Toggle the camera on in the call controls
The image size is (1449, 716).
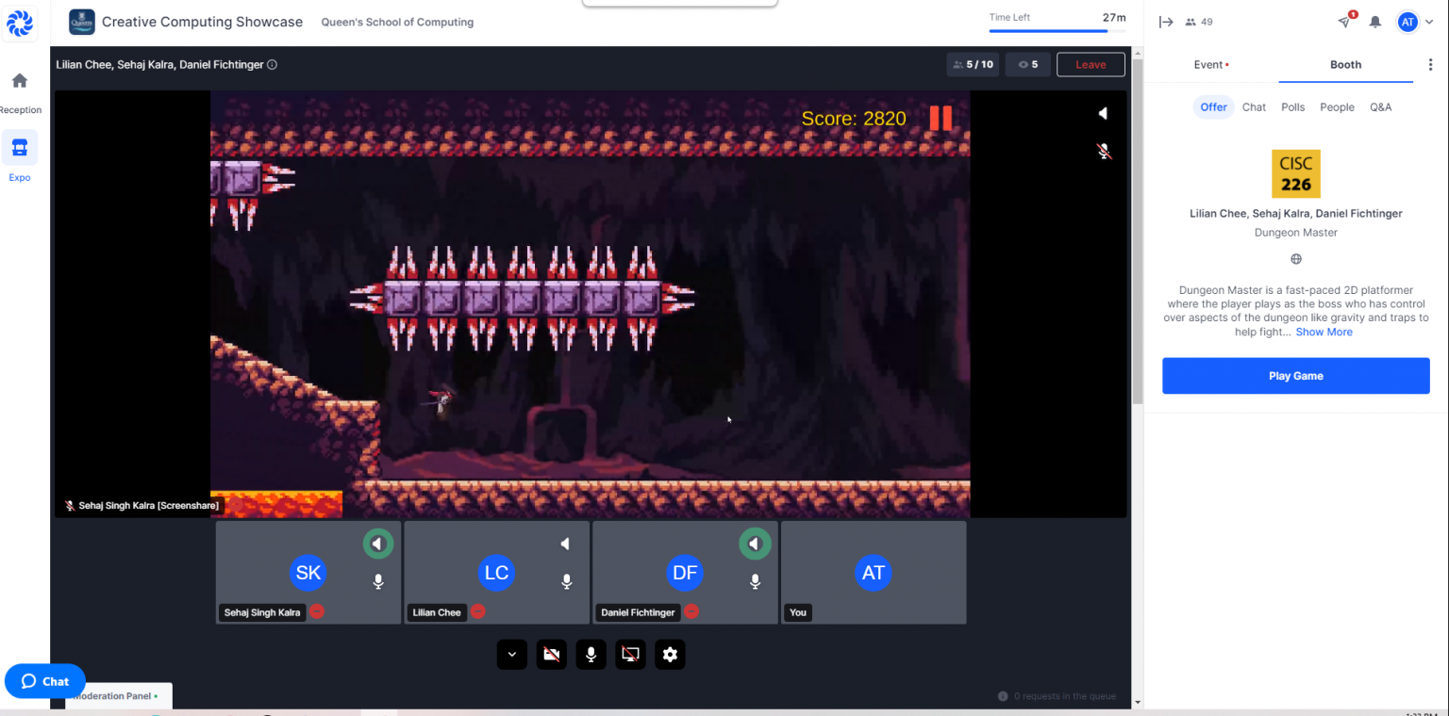click(551, 655)
